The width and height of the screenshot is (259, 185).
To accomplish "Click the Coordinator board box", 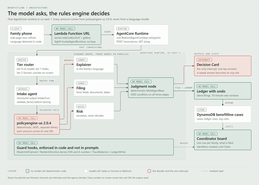I will click(x=223, y=140).
